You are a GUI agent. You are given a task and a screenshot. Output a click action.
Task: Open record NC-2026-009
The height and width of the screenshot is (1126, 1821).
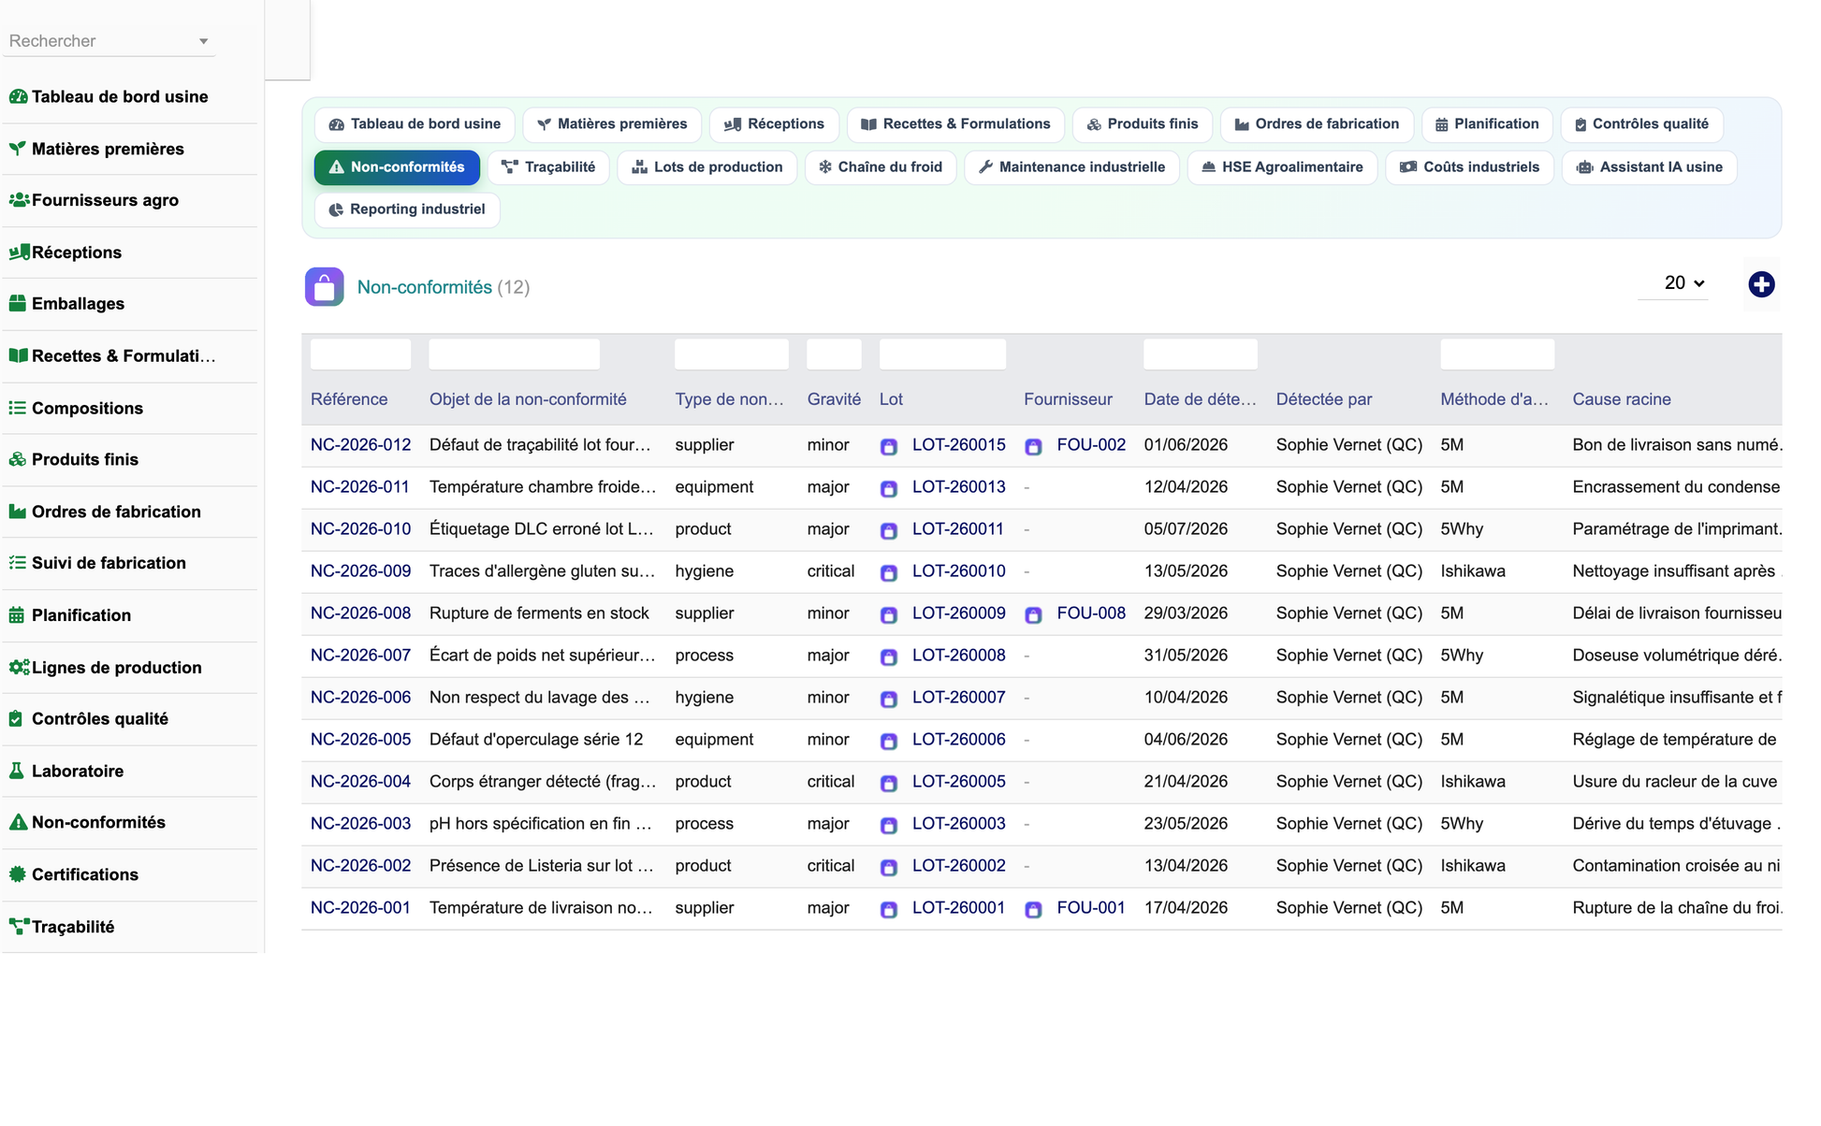pyautogui.click(x=360, y=571)
